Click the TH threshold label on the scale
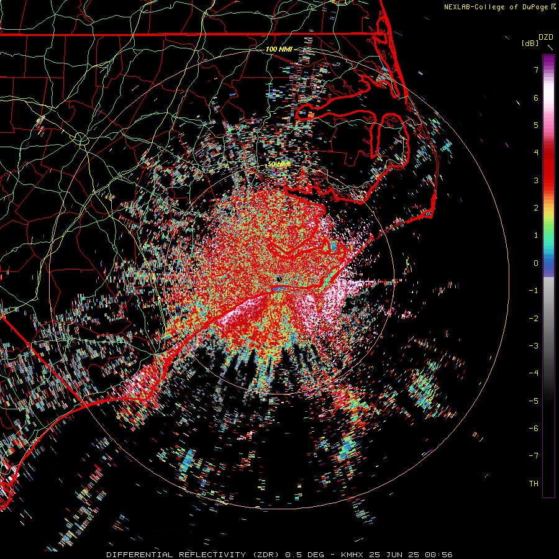Screen dimensions: 559x559 coord(534,484)
